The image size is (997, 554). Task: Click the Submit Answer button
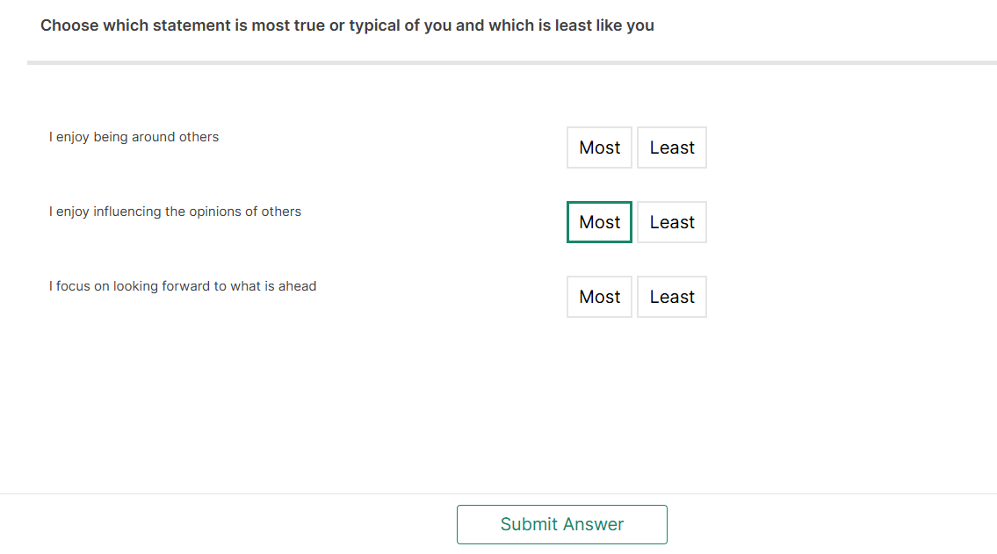(561, 524)
